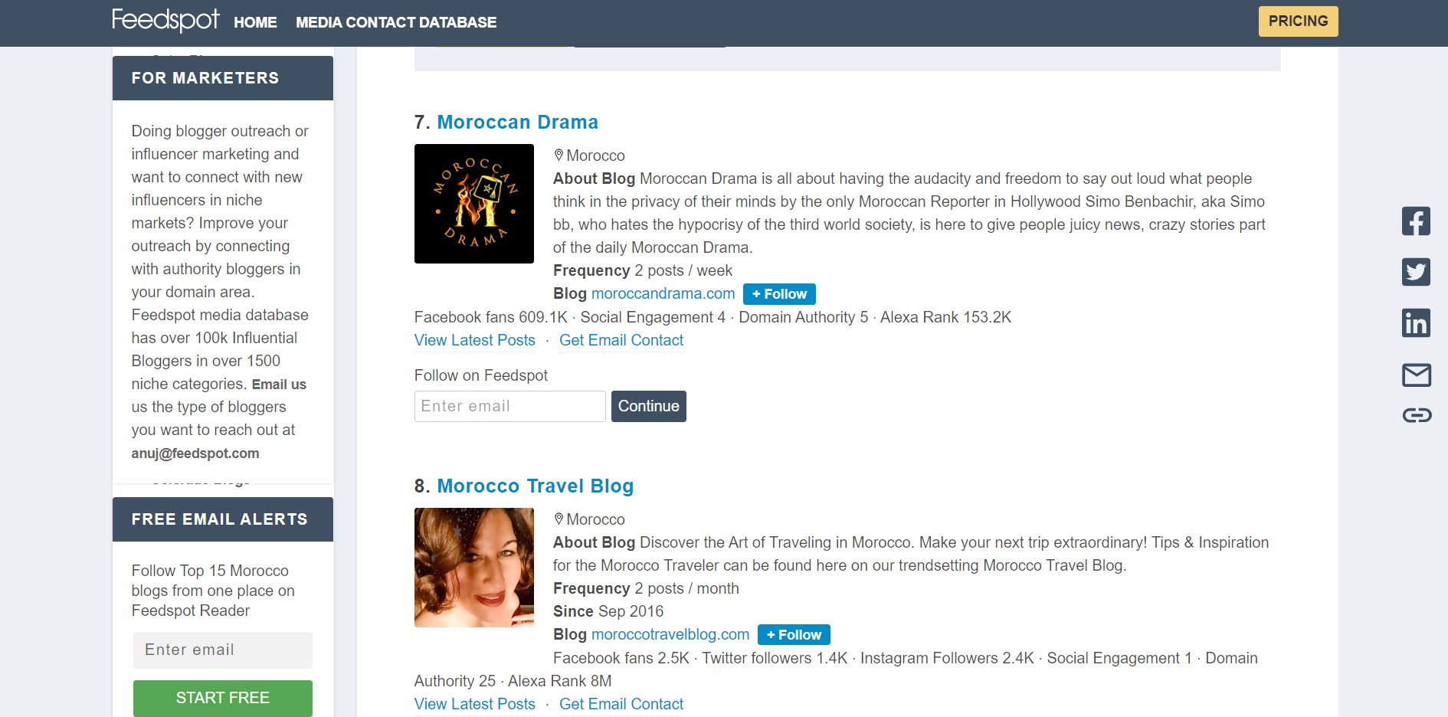1448x717 pixels.
Task: Click the Feedspot logo
Action: (165, 20)
